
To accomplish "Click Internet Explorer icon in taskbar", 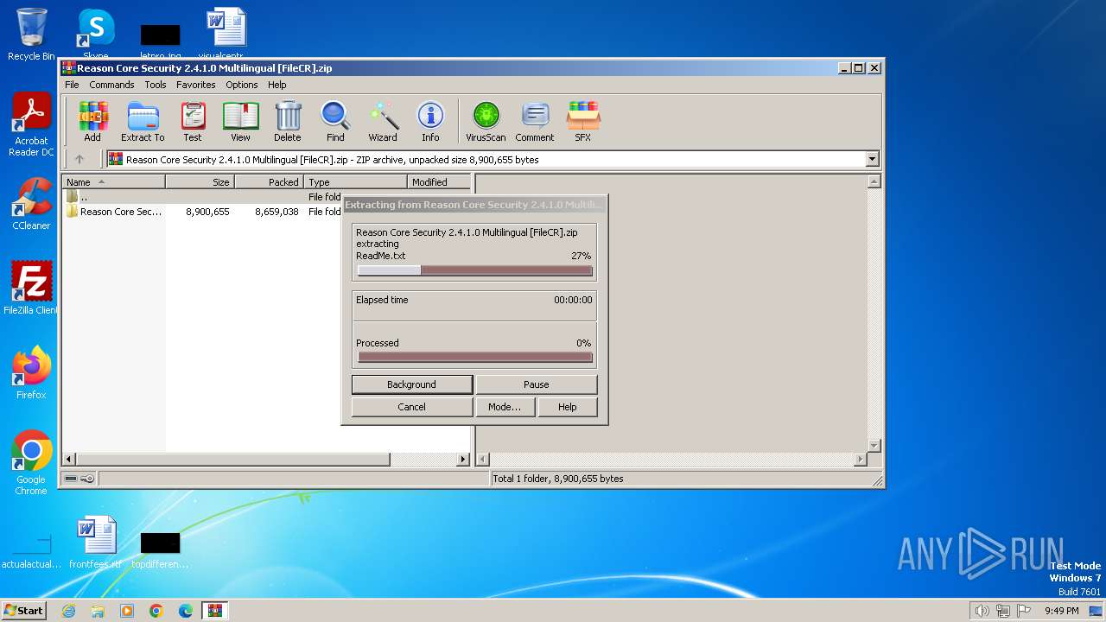I will tap(68, 611).
